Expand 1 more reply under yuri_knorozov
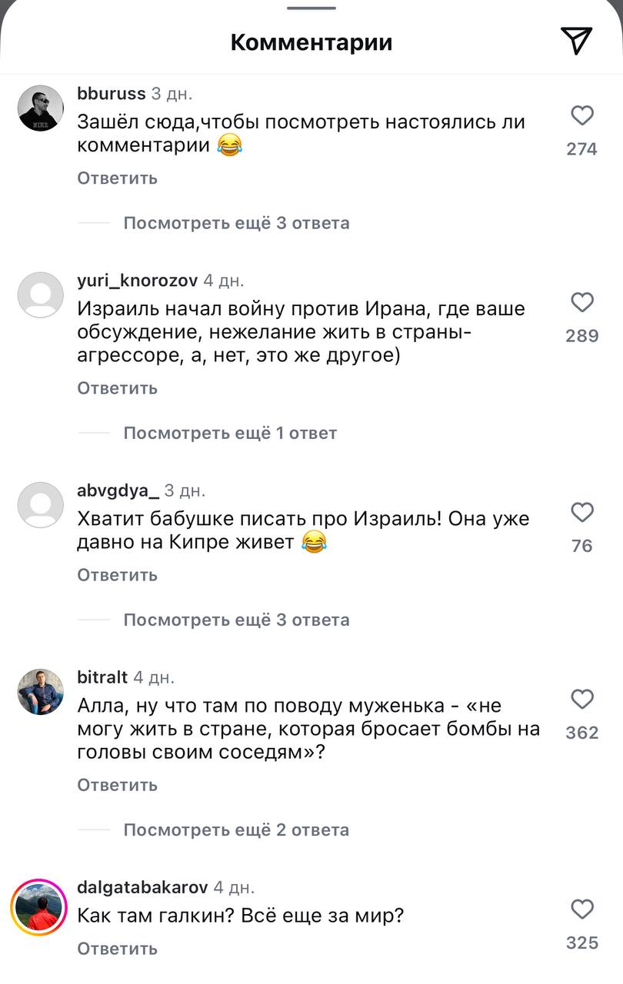 [x=230, y=433]
